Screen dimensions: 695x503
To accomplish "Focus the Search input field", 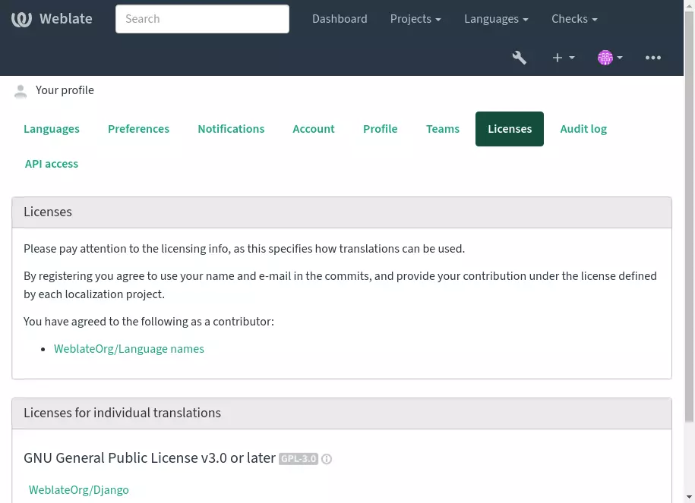I will (x=202, y=19).
